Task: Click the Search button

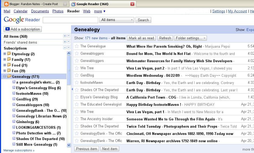Action: (x=143, y=20)
